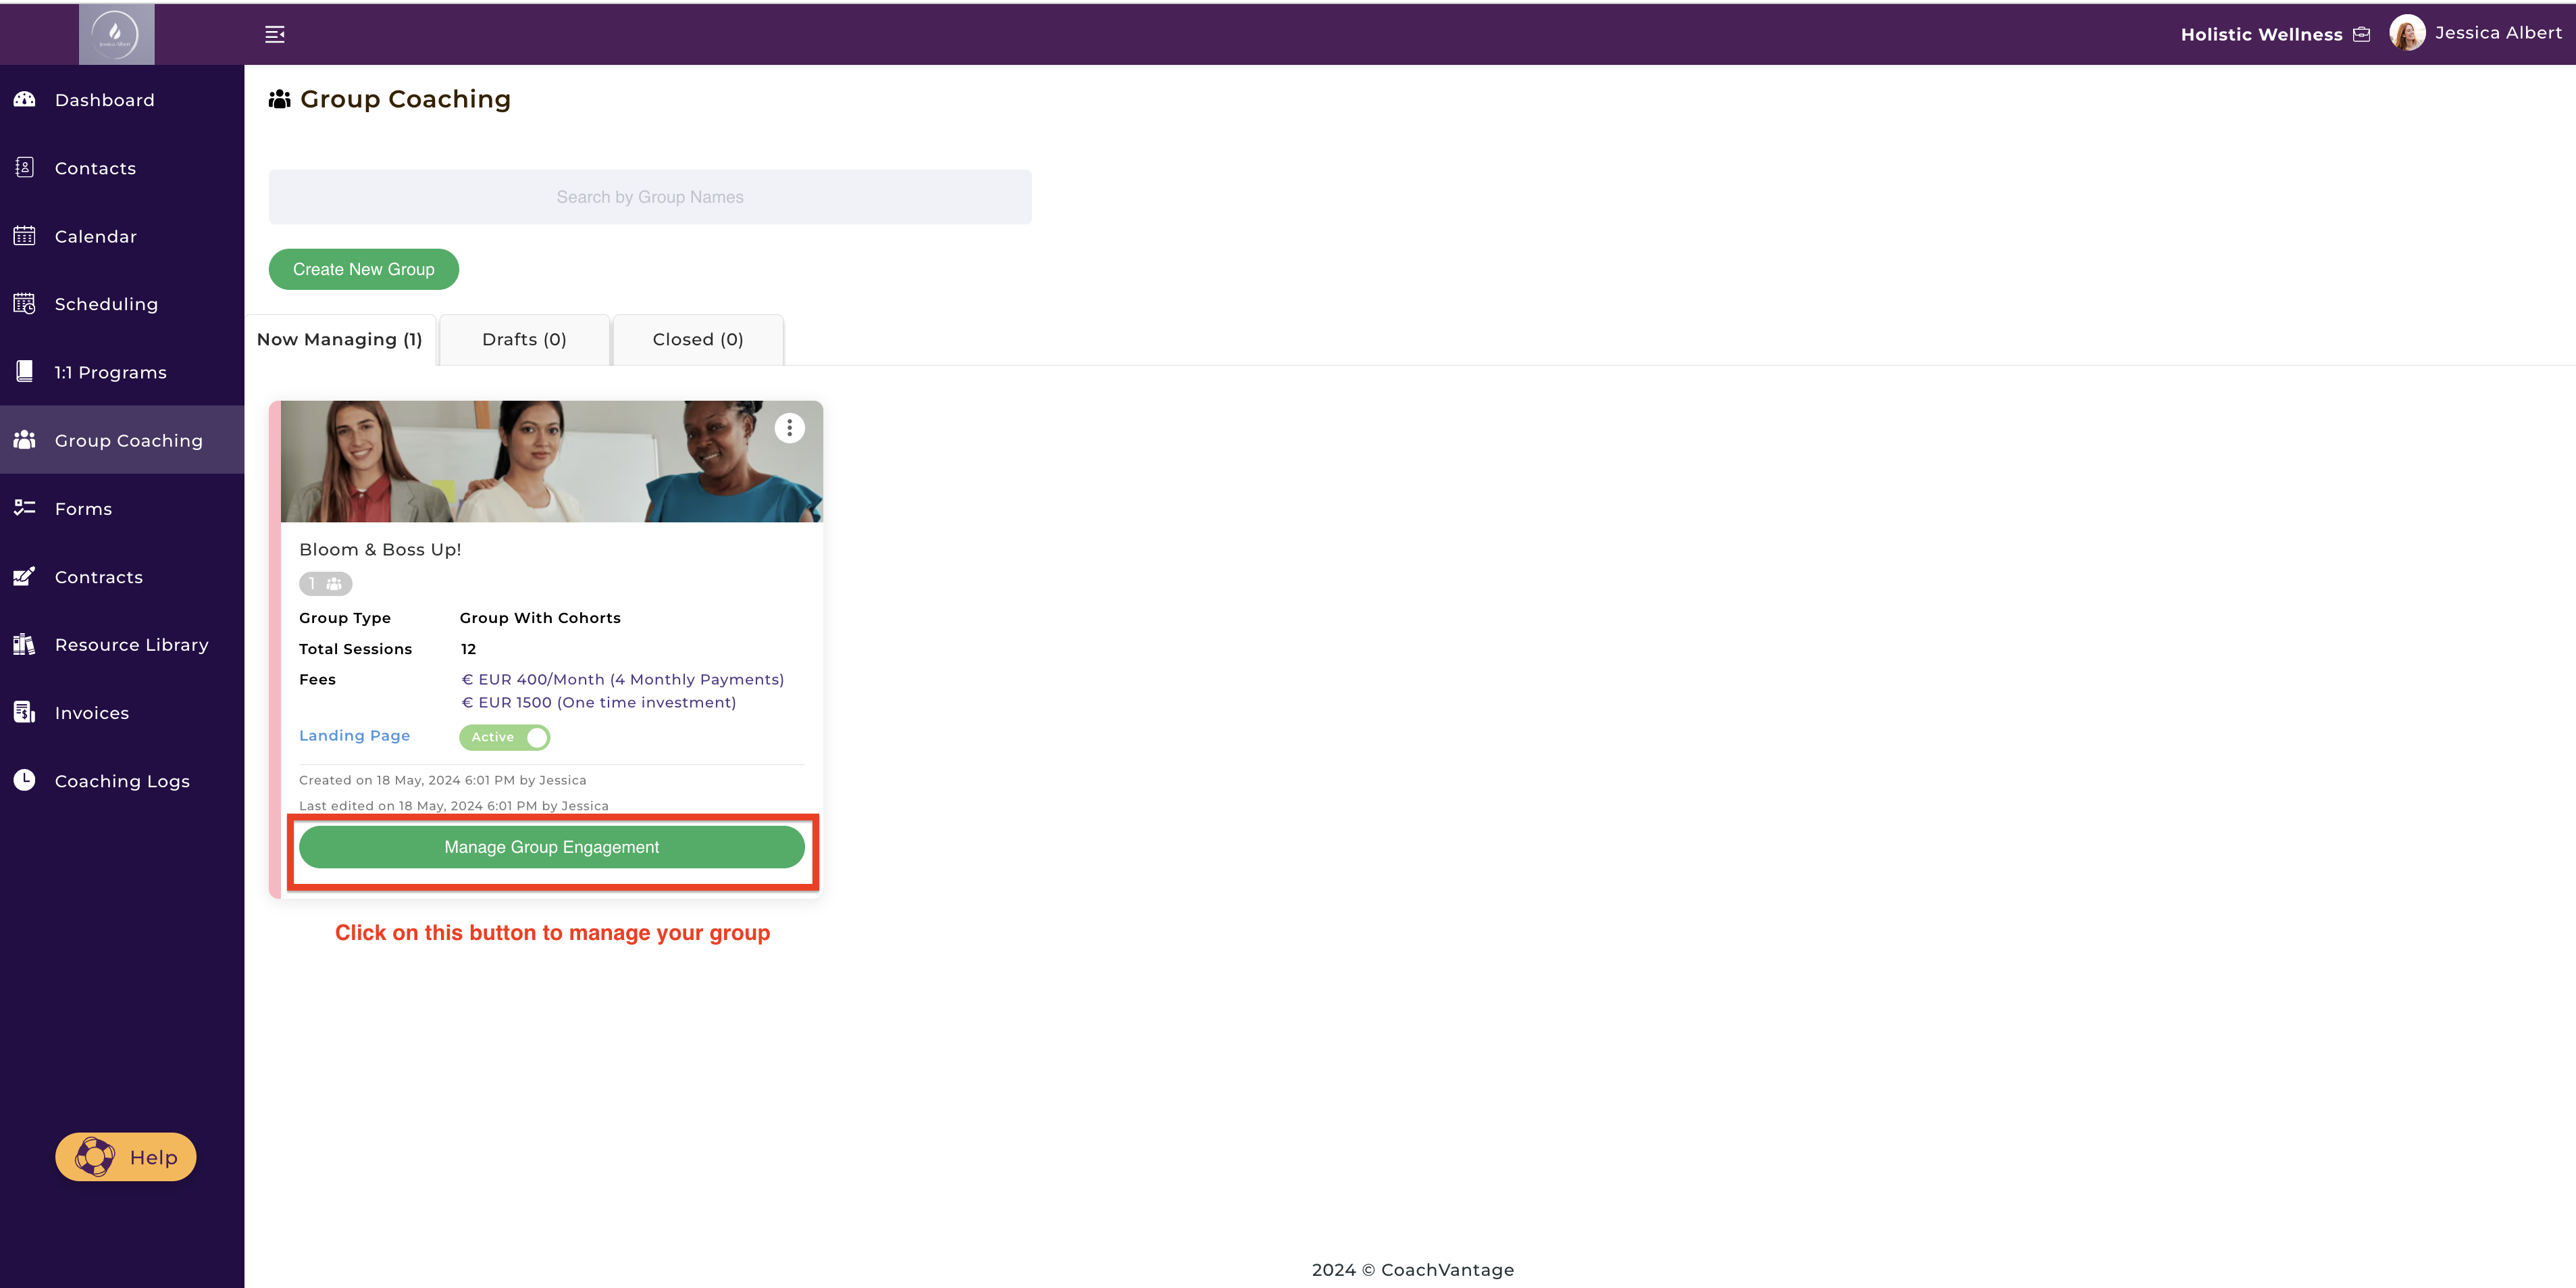Click the Dashboard gauge icon in sidebar

[25, 99]
